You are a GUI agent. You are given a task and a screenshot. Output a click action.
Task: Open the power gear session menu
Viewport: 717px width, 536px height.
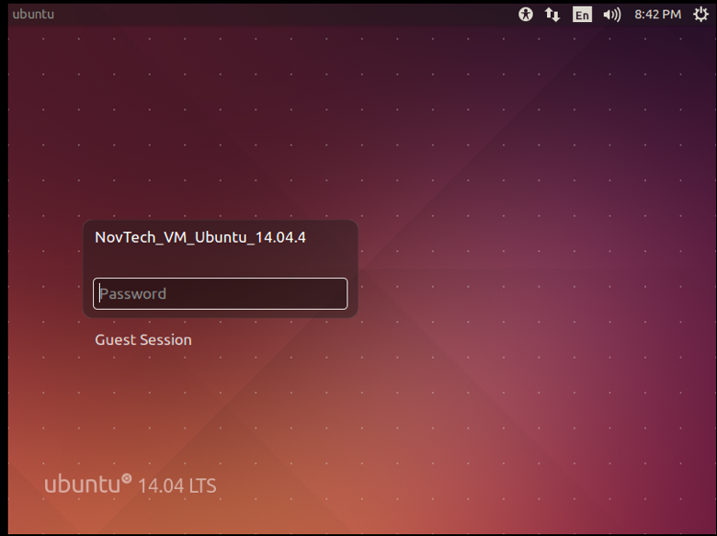(x=700, y=14)
